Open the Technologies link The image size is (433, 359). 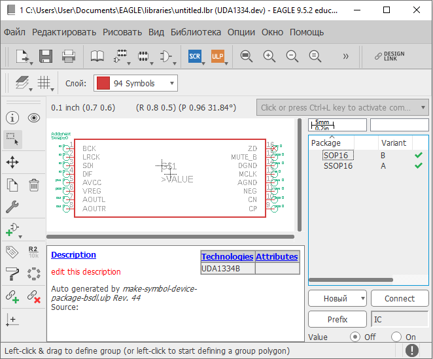(227, 256)
